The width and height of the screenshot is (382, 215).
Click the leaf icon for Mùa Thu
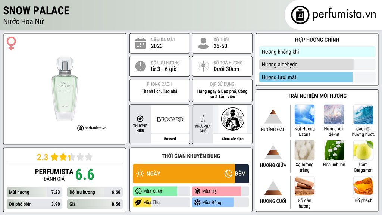click(x=138, y=202)
